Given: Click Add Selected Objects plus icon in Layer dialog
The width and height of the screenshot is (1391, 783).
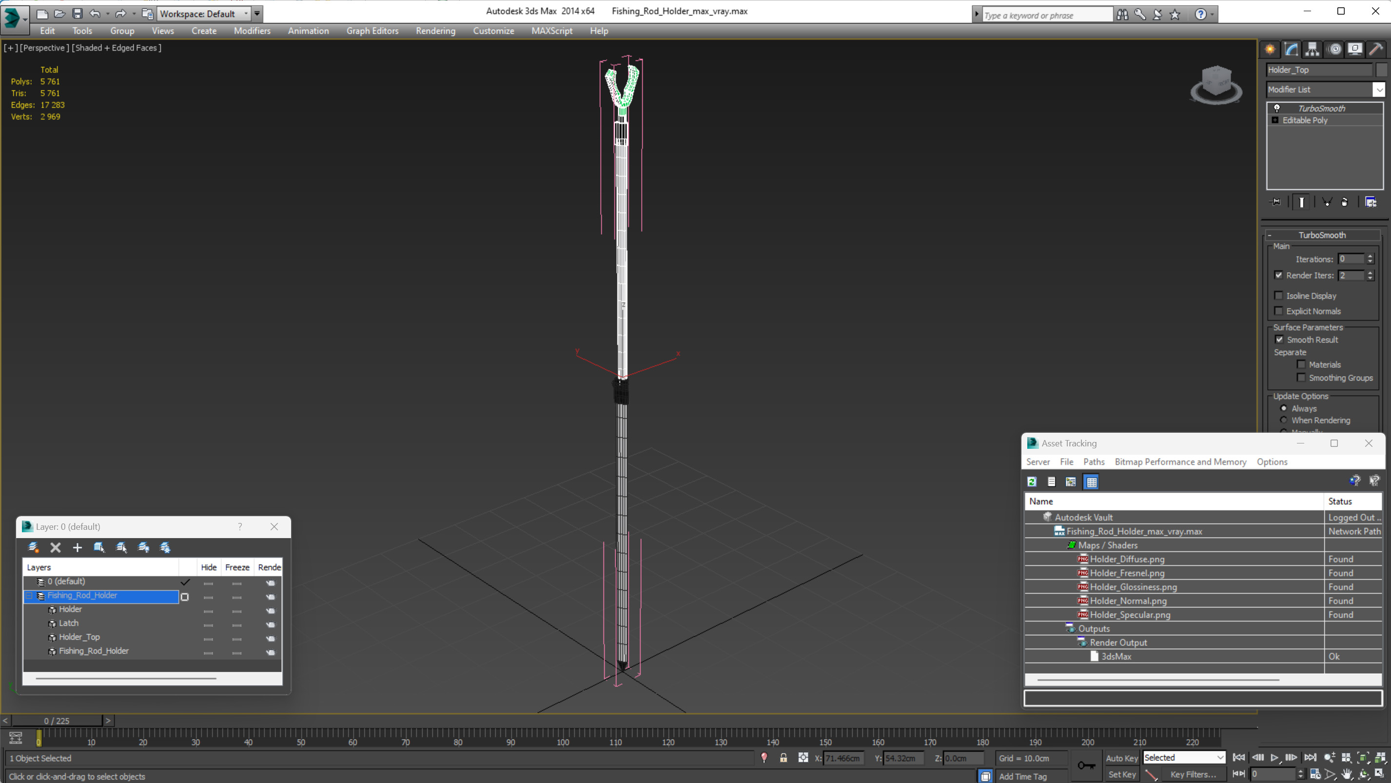Looking at the screenshot, I should tap(77, 547).
